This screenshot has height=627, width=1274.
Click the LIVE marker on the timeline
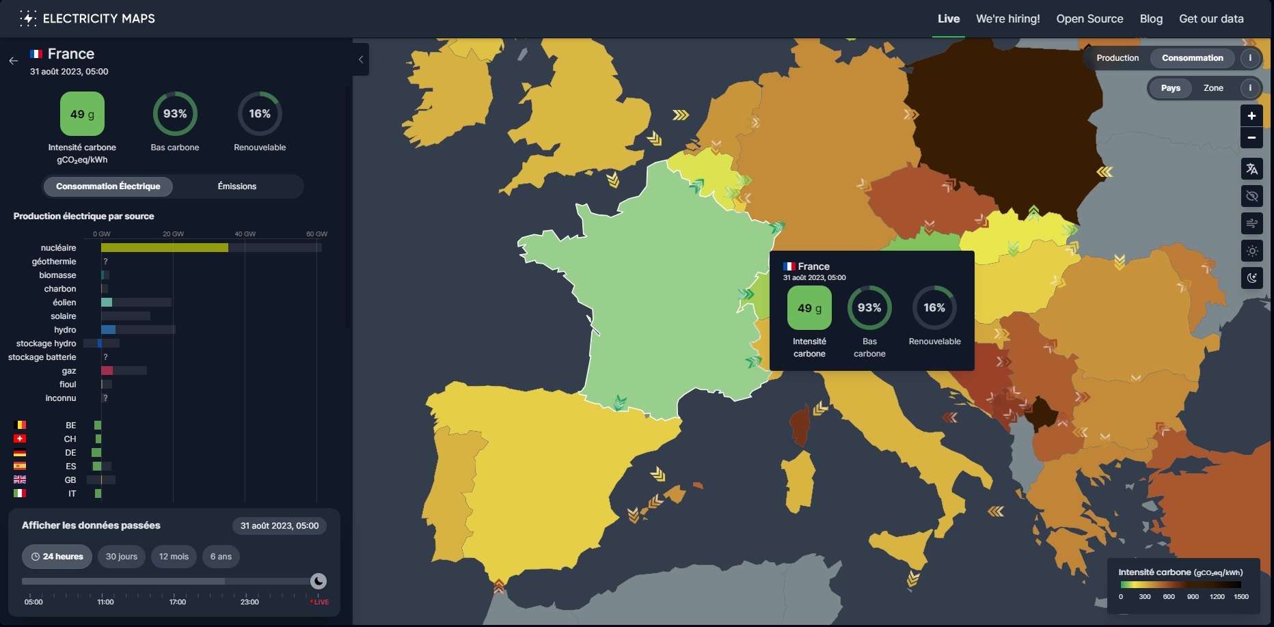[319, 602]
